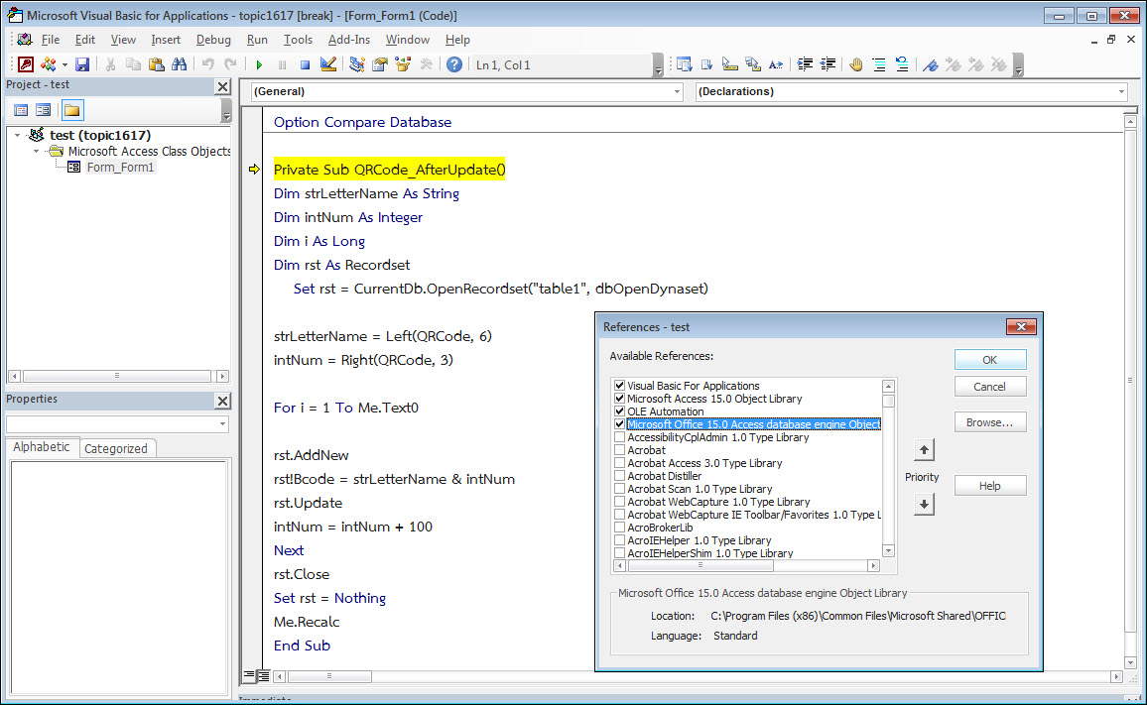Open Properties Window toolbar icon
The image size is (1147, 705).
tap(380, 64)
